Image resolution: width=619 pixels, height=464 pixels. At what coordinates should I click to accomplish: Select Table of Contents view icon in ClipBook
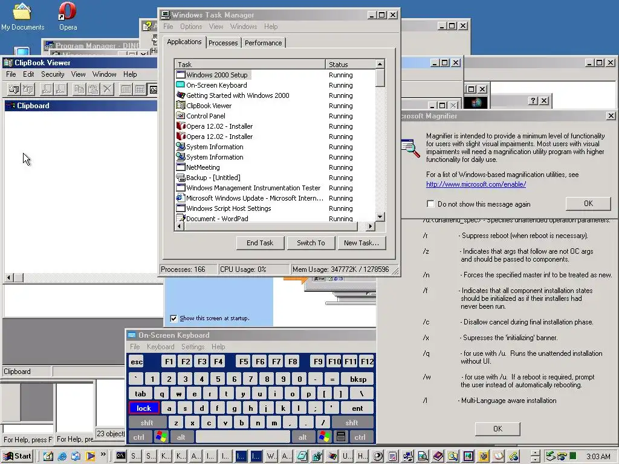pos(126,89)
